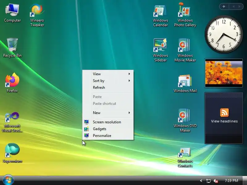Click the Show desktop strip beside the clock
Viewport: 247px width, 185px height.
(245, 180)
